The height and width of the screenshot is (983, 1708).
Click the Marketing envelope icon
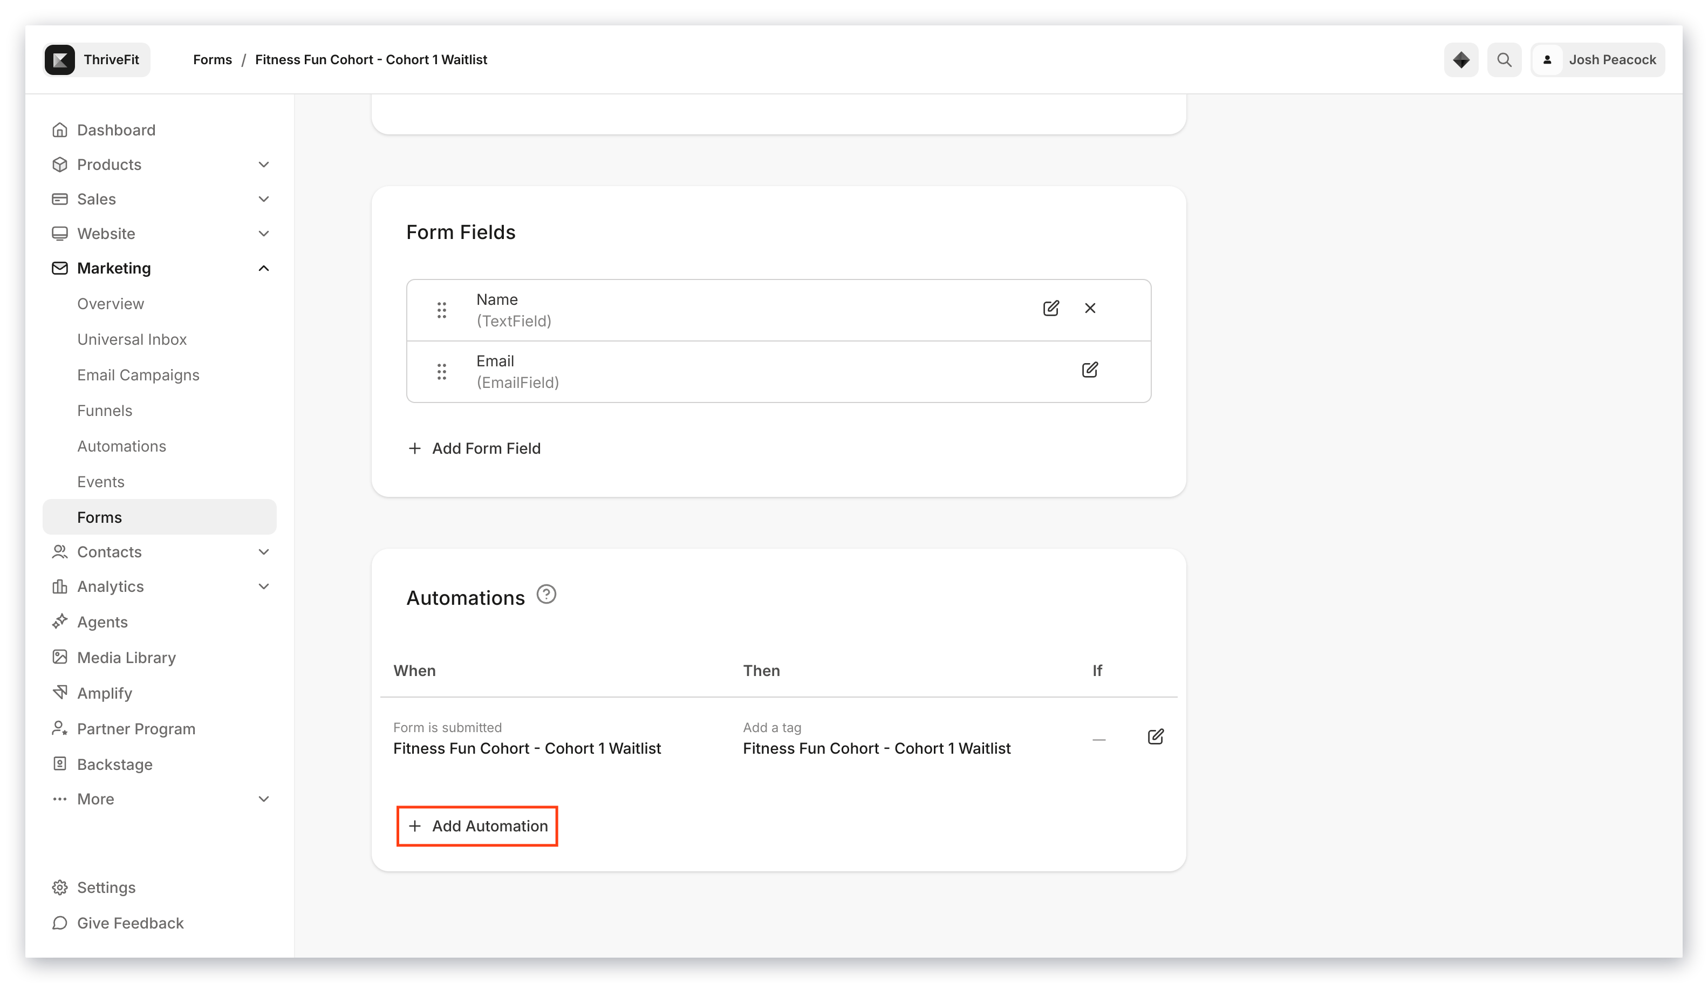click(59, 268)
